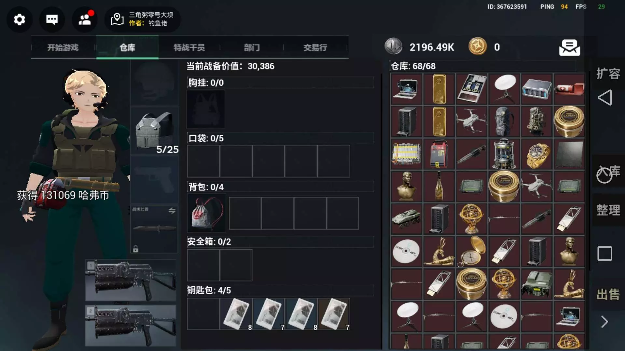Open the chat messages icon
625x351 pixels.
pyautogui.click(x=52, y=20)
